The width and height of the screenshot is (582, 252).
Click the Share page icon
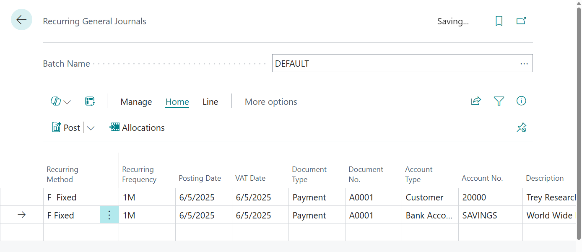point(475,101)
